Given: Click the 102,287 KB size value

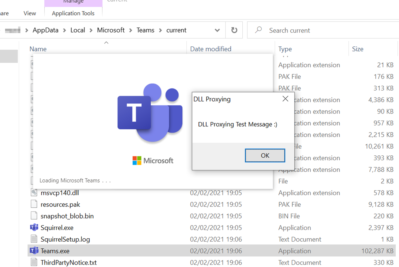Looking at the screenshot, I should 377,251.
